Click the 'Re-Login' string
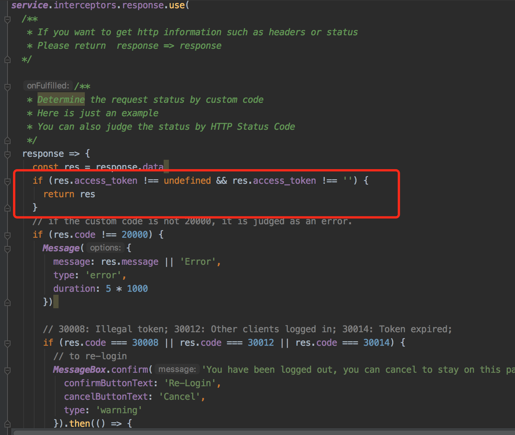The width and height of the screenshot is (515, 435). [190, 383]
